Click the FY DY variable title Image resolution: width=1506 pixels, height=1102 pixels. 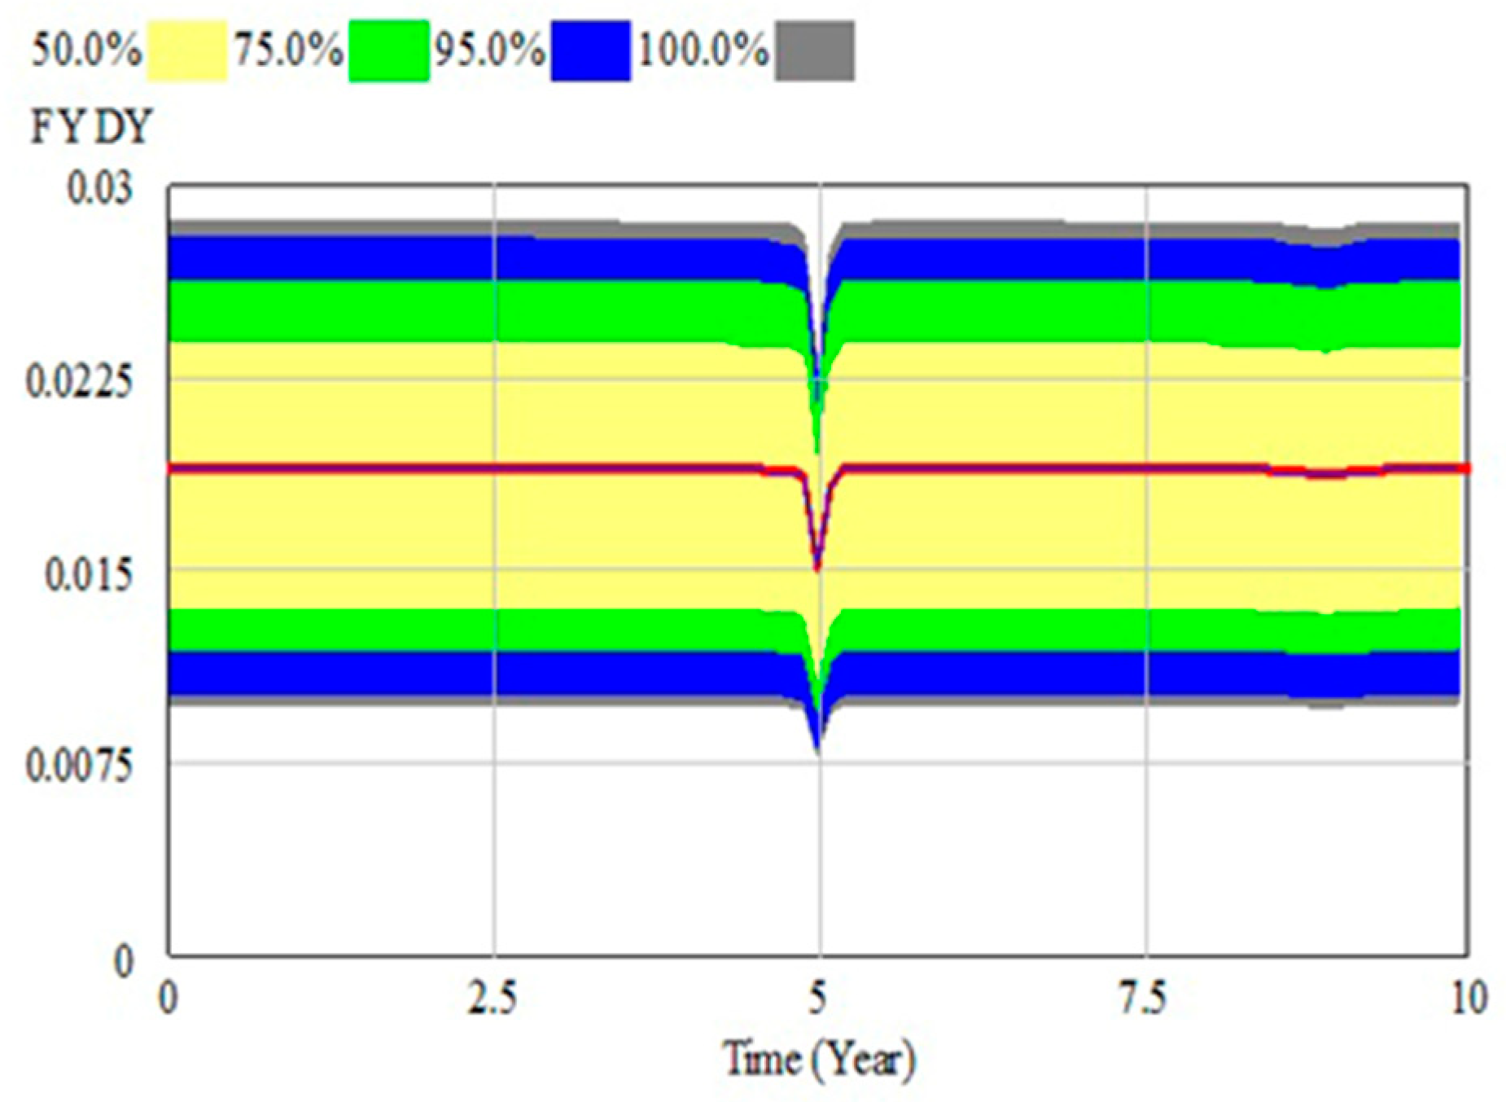click(x=91, y=127)
